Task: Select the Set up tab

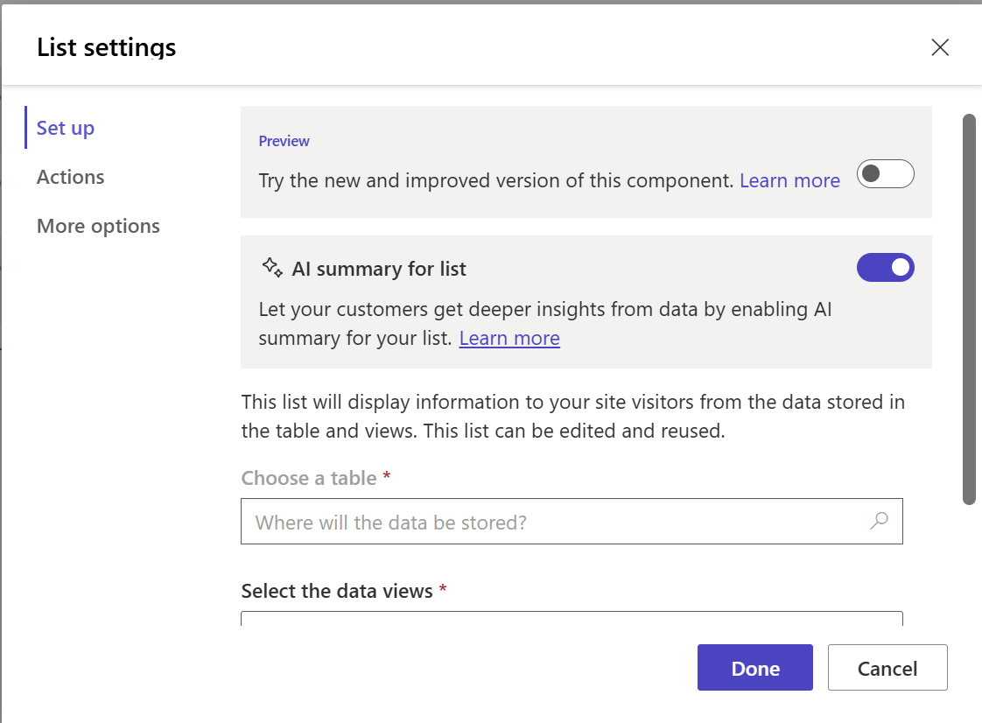Action: coord(66,128)
